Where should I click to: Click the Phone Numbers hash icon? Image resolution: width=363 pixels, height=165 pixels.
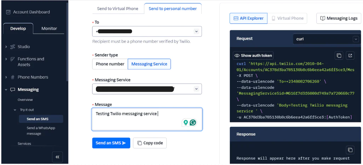click(13, 77)
